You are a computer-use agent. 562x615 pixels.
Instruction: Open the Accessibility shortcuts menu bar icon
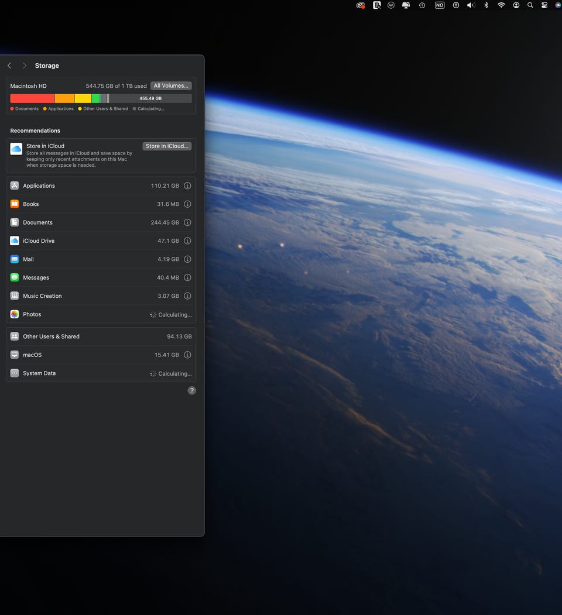(455, 5)
